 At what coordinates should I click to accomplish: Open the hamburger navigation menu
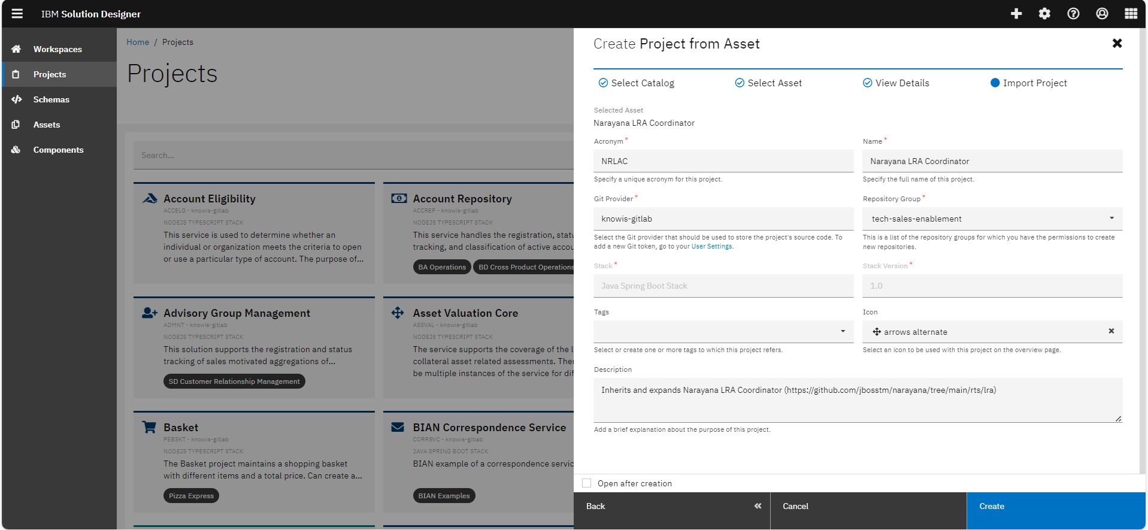click(x=17, y=13)
